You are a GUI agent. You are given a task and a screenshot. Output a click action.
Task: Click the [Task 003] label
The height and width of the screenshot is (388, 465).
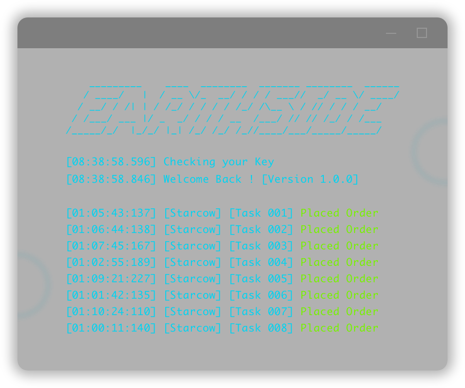(x=261, y=246)
